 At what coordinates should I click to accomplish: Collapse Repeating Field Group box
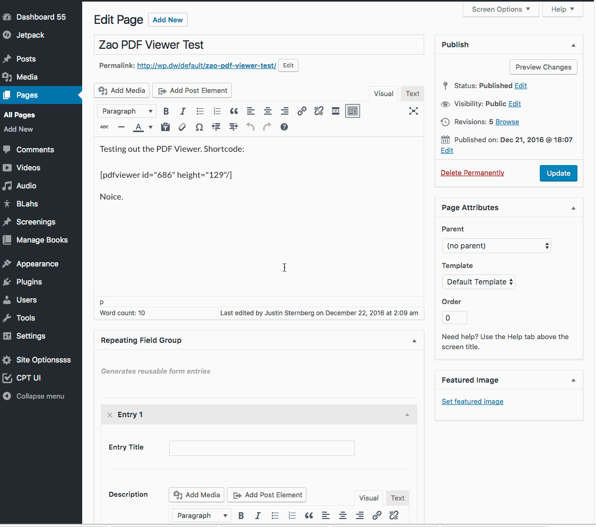(x=414, y=341)
